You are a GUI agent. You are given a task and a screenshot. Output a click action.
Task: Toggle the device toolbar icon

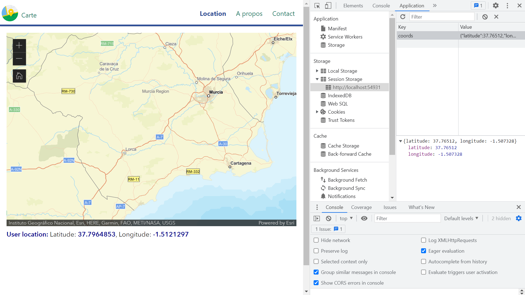328,6
